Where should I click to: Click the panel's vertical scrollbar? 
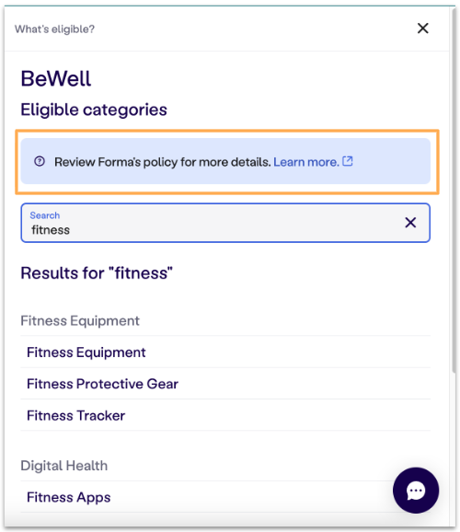[x=454, y=190]
